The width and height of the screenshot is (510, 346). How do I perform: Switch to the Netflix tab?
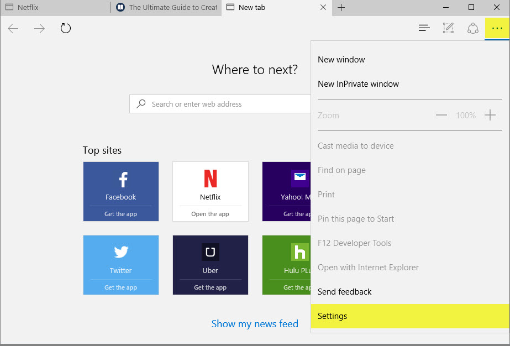point(55,8)
